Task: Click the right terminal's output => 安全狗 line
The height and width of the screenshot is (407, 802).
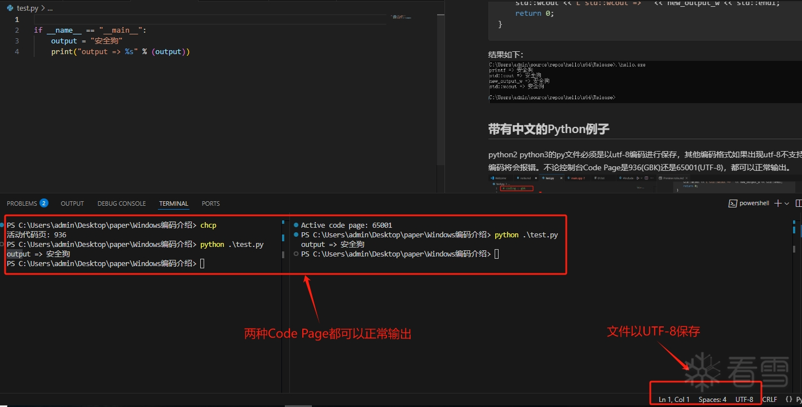Action: [333, 244]
